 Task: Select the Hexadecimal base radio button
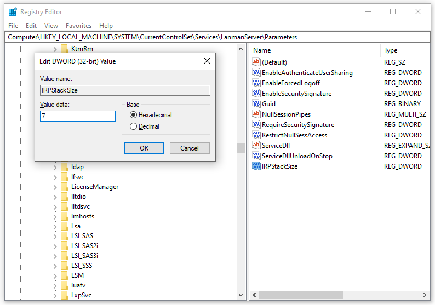coord(134,115)
